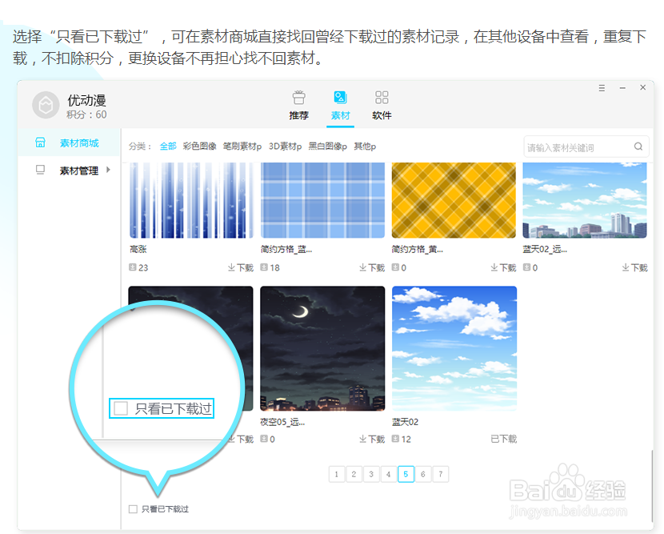Download the 高涨 material
This screenshot has height=534, width=664.
[x=240, y=268]
